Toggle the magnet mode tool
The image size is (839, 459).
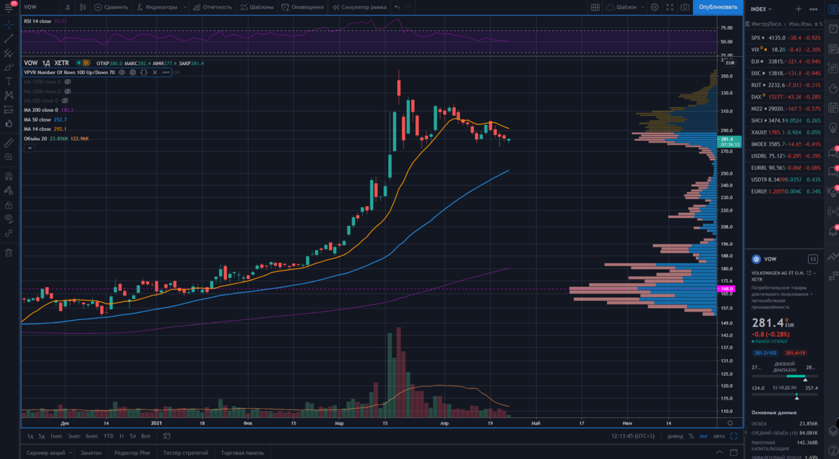(9, 175)
